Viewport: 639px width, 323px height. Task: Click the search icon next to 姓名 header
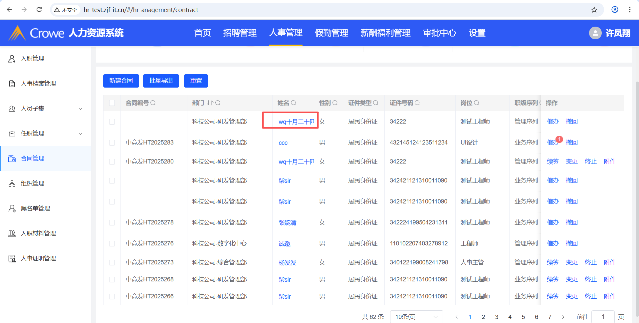(294, 103)
